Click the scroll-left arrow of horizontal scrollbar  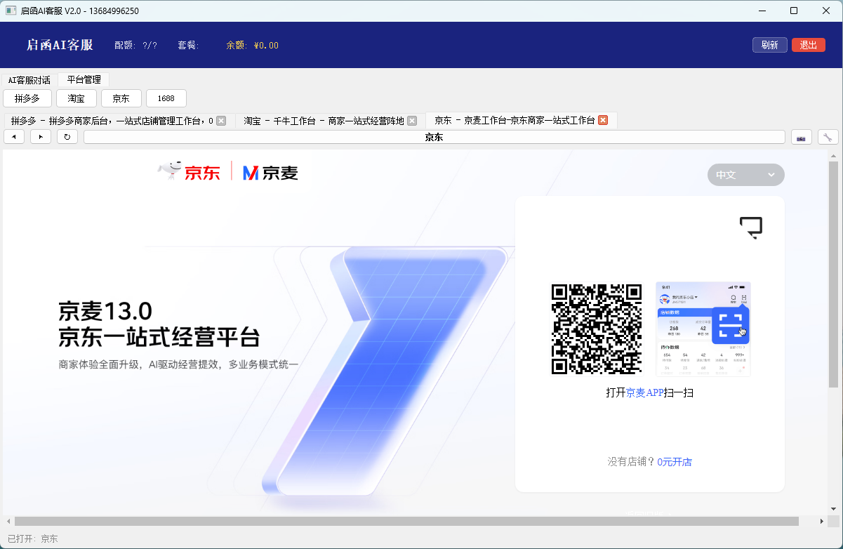click(x=8, y=521)
